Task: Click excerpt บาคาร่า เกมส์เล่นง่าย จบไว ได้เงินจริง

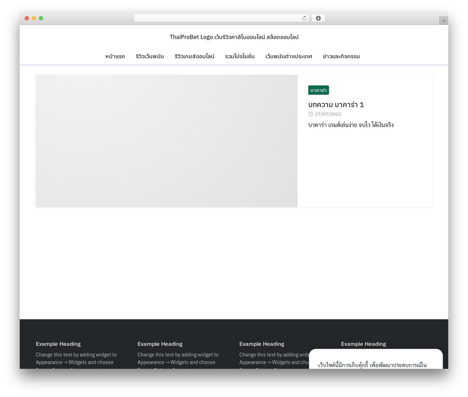Action: pos(351,125)
